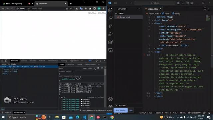Open Chrome Extensions puzzle icon
Viewport: 213px width, 120px height.
(90, 8)
